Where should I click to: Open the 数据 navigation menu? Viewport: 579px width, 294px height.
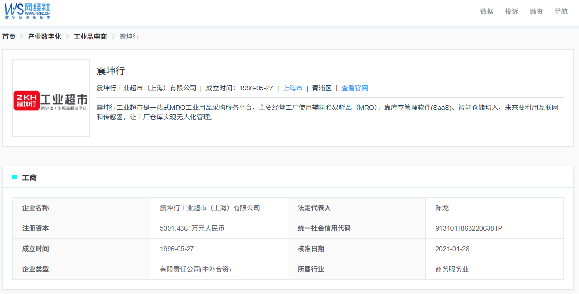tap(487, 11)
